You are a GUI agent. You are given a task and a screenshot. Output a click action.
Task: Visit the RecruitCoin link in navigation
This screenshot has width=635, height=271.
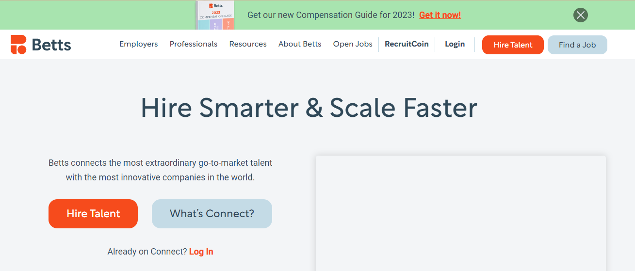(407, 44)
